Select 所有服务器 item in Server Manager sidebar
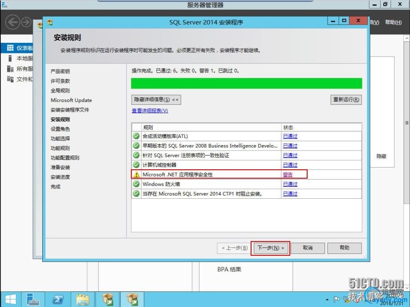 [20, 69]
